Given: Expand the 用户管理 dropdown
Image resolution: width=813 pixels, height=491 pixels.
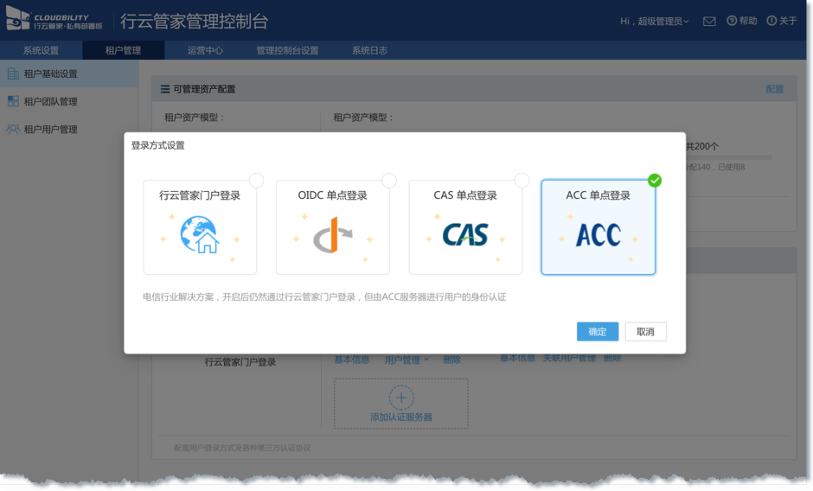Looking at the screenshot, I should [x=406, y=359].
